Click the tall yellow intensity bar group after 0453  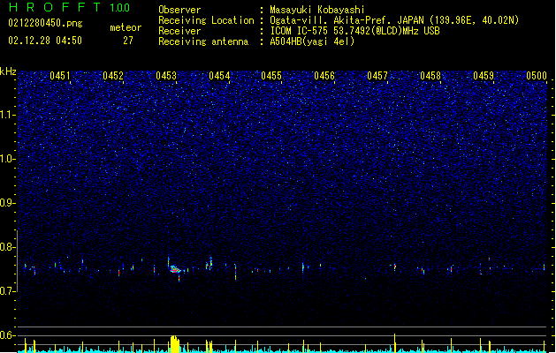click(x=174, y=344)
